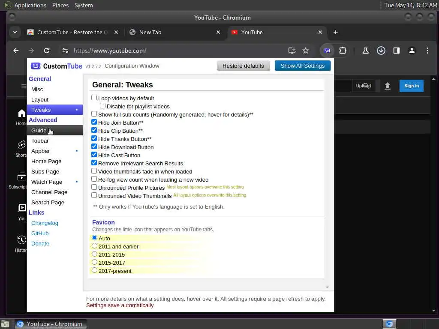View site information icon beside URL
439x329 pixels.
tap(65, 51)
